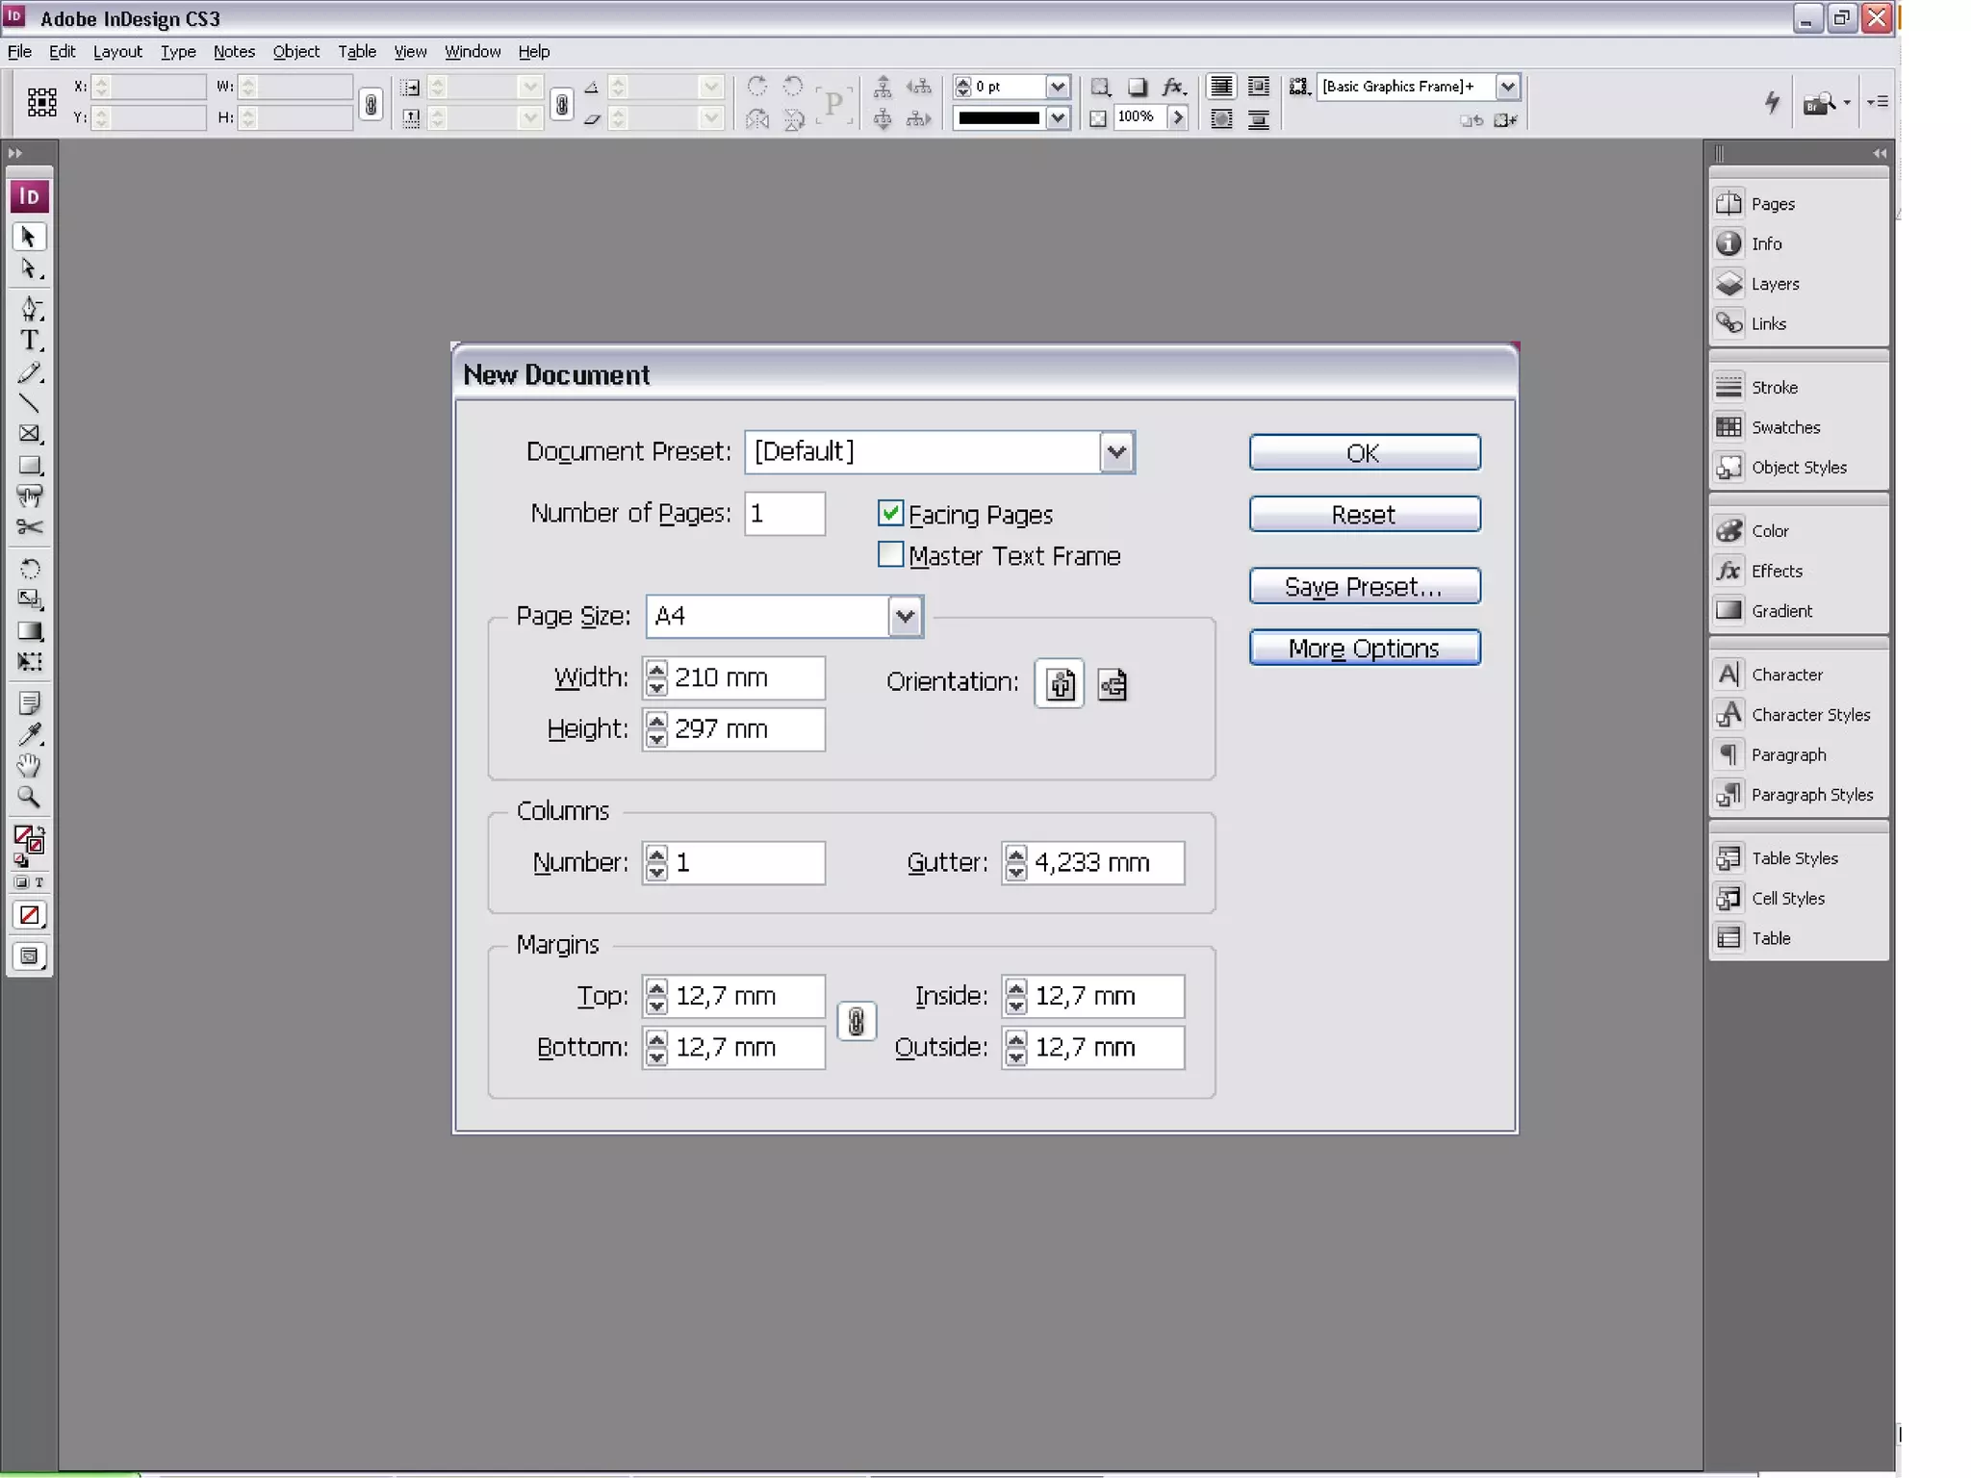Select the Hand tool
The width and height of the screenshot is (1971, 1478).
coord(30,766)
